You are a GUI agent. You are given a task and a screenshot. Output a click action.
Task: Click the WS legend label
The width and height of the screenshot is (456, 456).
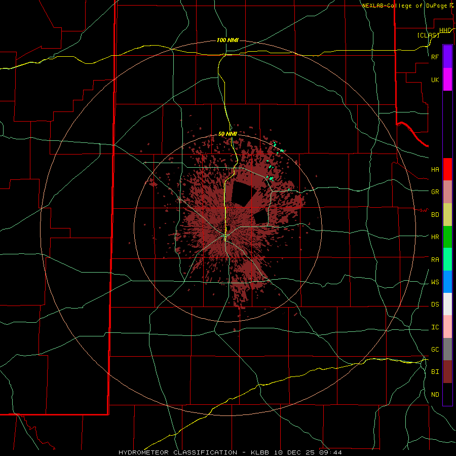[x=435, y=282]
